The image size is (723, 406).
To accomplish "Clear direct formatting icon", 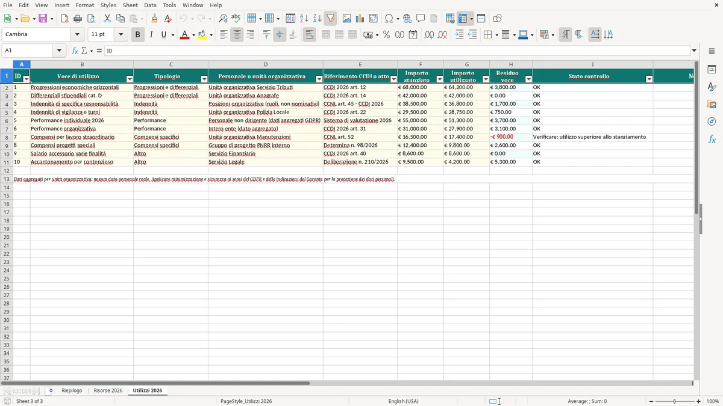I will [x=168, y=19].
